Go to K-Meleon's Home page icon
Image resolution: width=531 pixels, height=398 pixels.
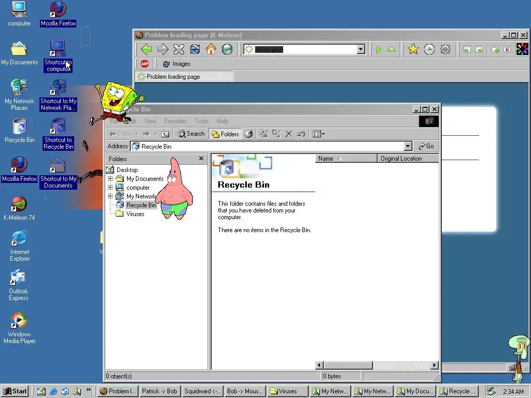(x=211, y=49)
